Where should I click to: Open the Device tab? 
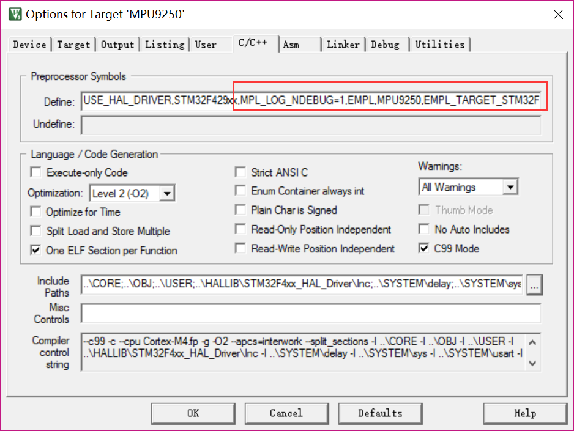[x=29, y=45]
